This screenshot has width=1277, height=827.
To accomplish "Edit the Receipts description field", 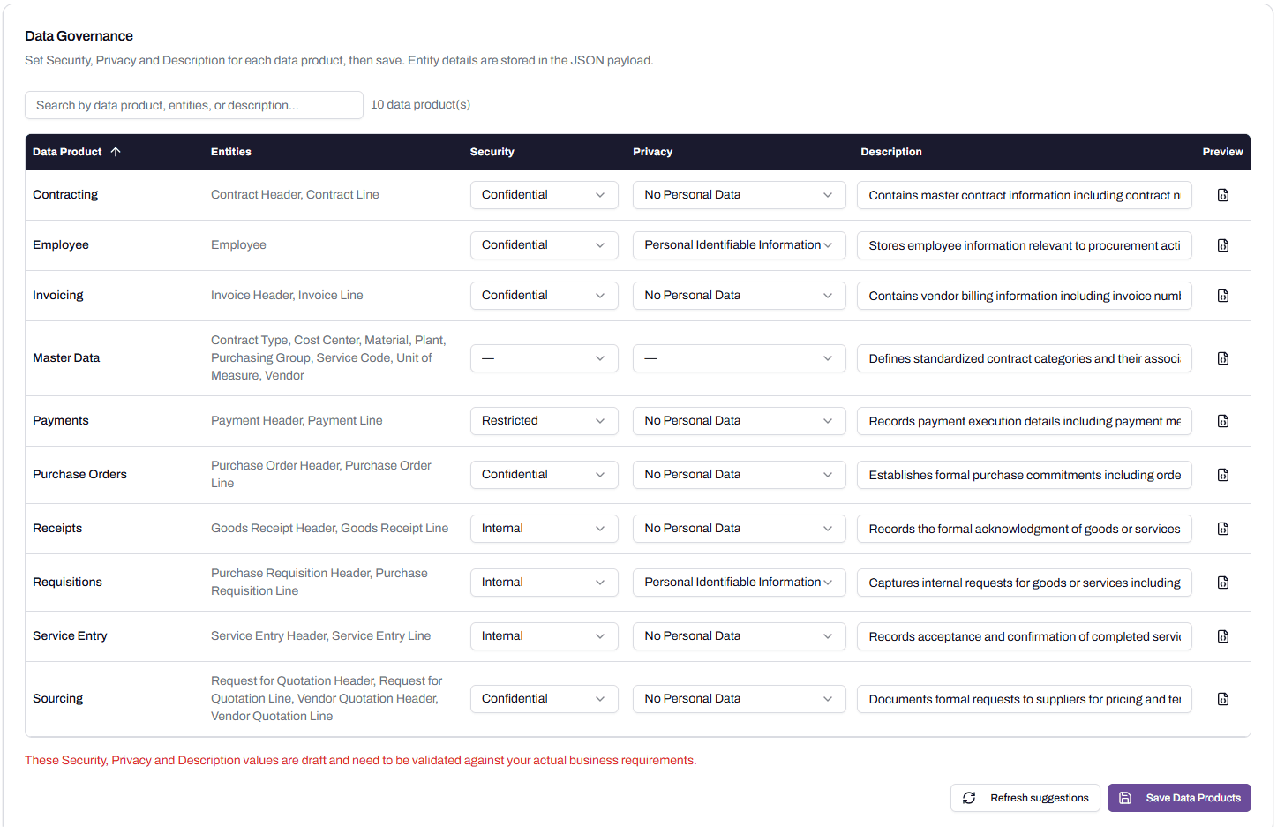I will tap(1024, 529).
